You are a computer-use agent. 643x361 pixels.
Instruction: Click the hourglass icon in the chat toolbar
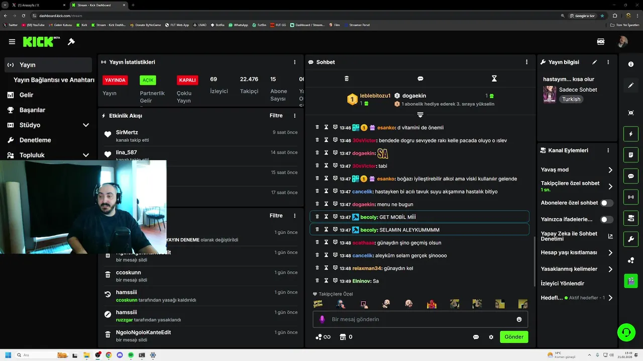[494, 79]
